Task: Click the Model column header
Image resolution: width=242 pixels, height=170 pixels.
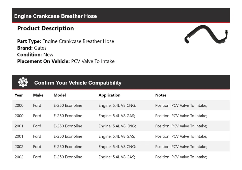Action: click(59, 95)
